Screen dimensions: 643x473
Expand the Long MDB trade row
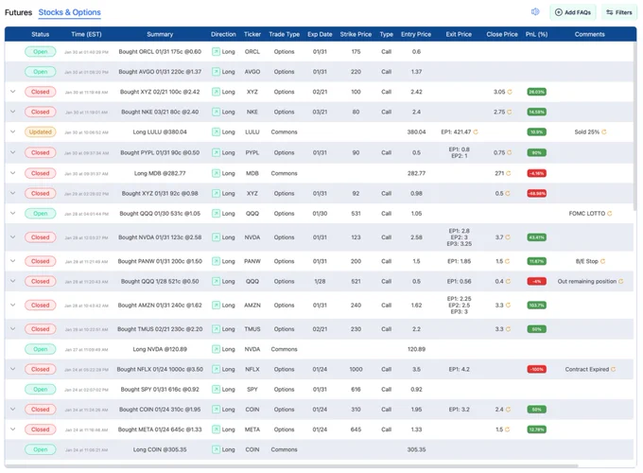coord(12,173)
